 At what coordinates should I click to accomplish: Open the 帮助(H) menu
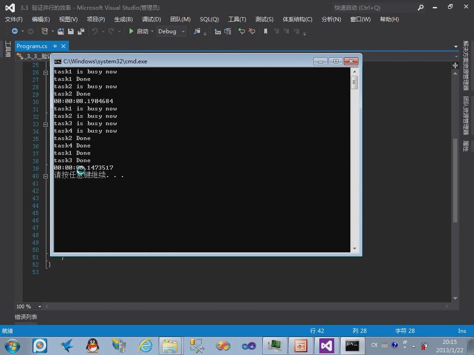[389, 19]
